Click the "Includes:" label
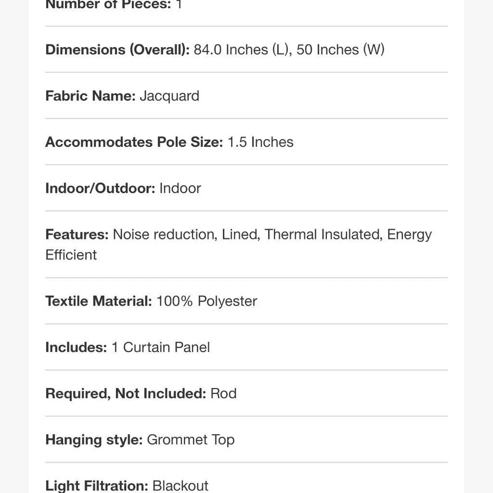This screenshot has width=493, height=493. tap(76, 348)
